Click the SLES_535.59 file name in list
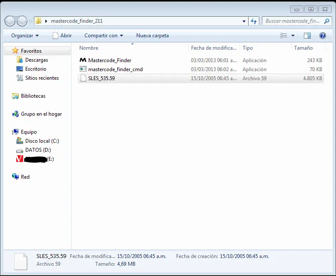This screenshot has height=276, width=336. point(101,78)
